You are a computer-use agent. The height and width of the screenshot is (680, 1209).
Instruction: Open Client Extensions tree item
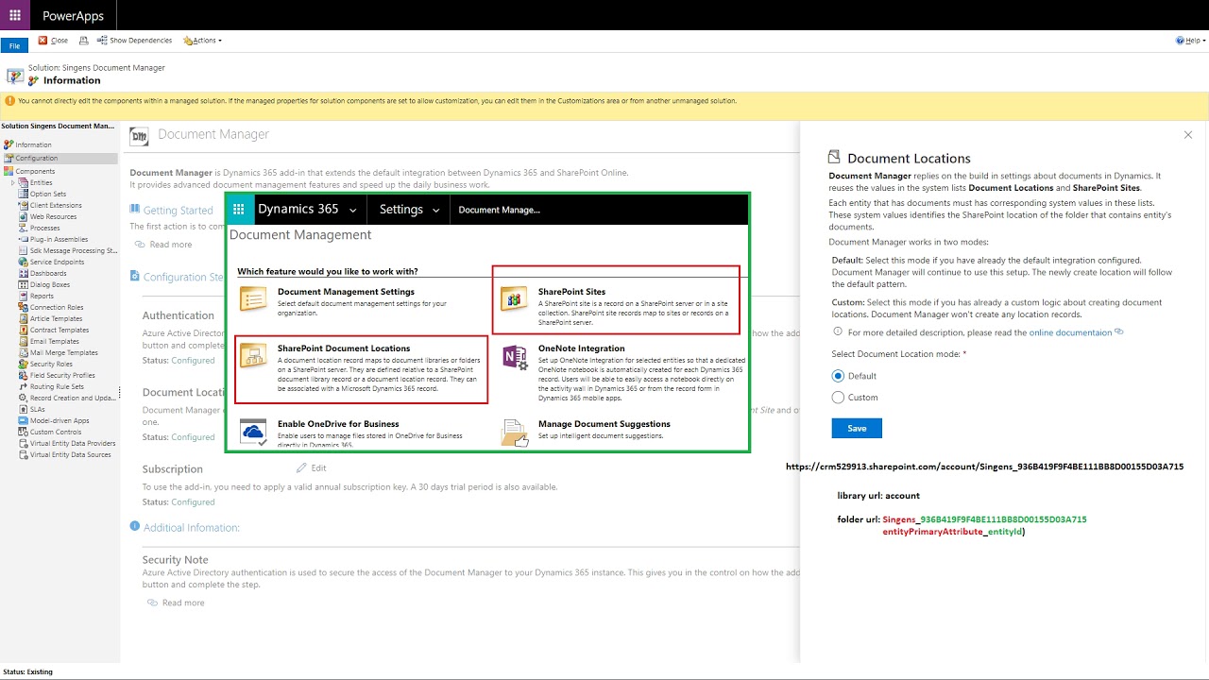coord(56,205)
